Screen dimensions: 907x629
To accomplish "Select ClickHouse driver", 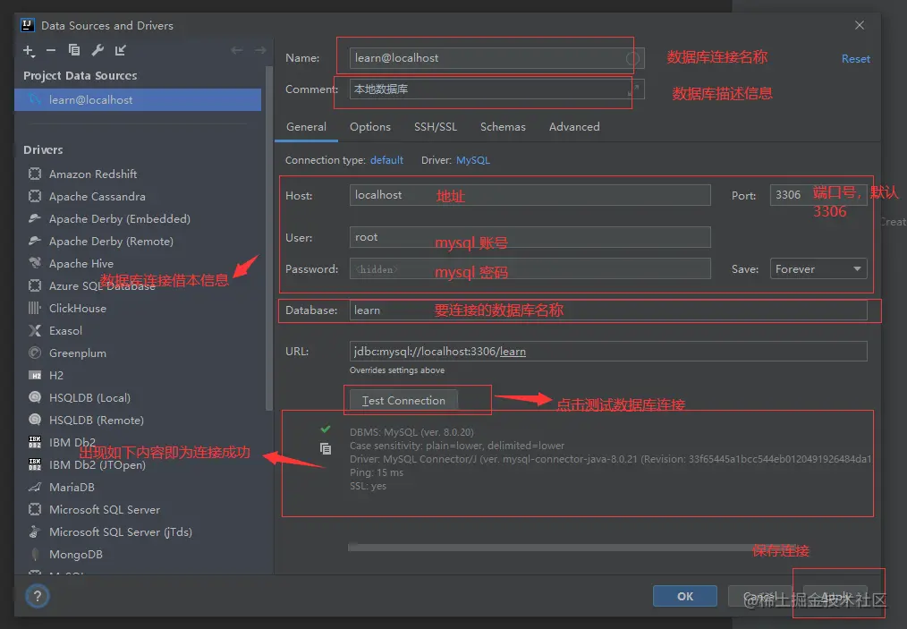I will pyautogui.click(x=77, y=309).
